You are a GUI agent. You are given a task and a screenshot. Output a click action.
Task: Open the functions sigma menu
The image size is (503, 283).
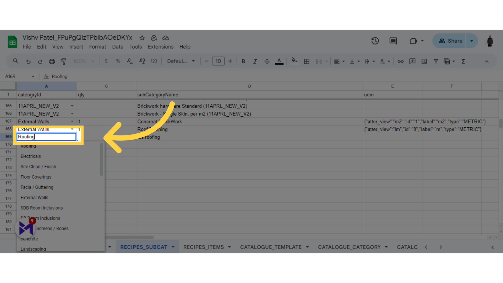tap(463, 61)
